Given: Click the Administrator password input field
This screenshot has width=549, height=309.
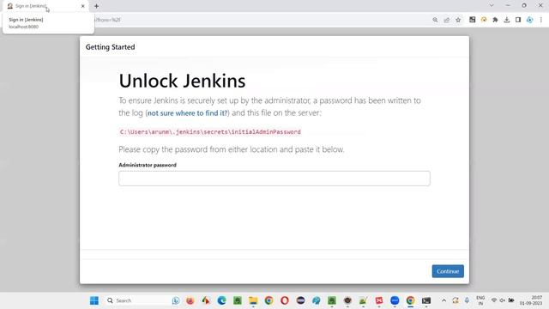Looking at the screenshot, I should [274, 179].
